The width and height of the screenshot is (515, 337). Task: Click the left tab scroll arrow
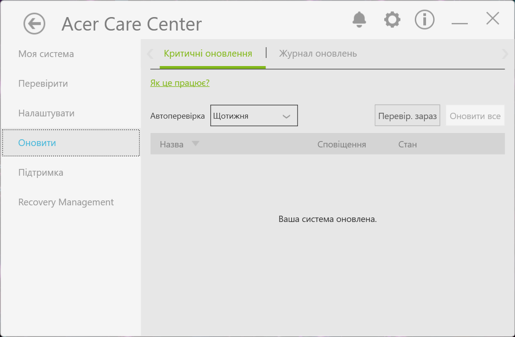coord(150,53)
